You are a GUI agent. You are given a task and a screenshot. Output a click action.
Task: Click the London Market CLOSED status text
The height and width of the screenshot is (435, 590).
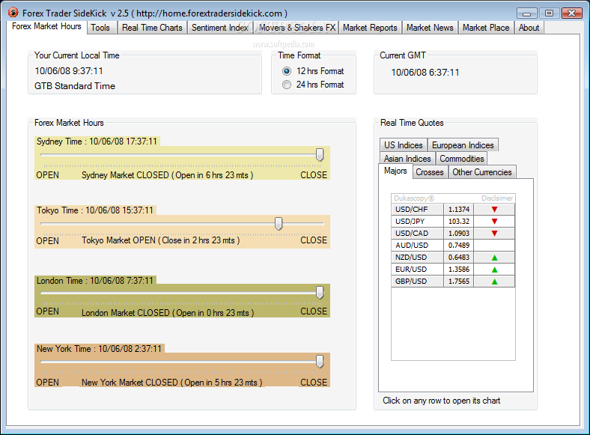168,313
